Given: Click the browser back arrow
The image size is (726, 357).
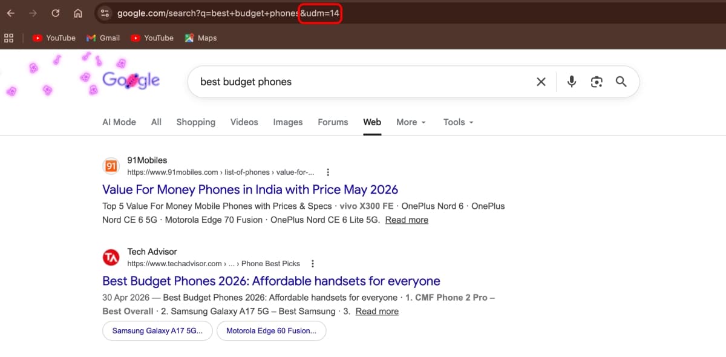Looking at the screenshot, I should tap(11, 13).
